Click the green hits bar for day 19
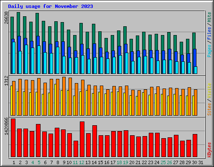214x167 pixels. tap(125, 35)
